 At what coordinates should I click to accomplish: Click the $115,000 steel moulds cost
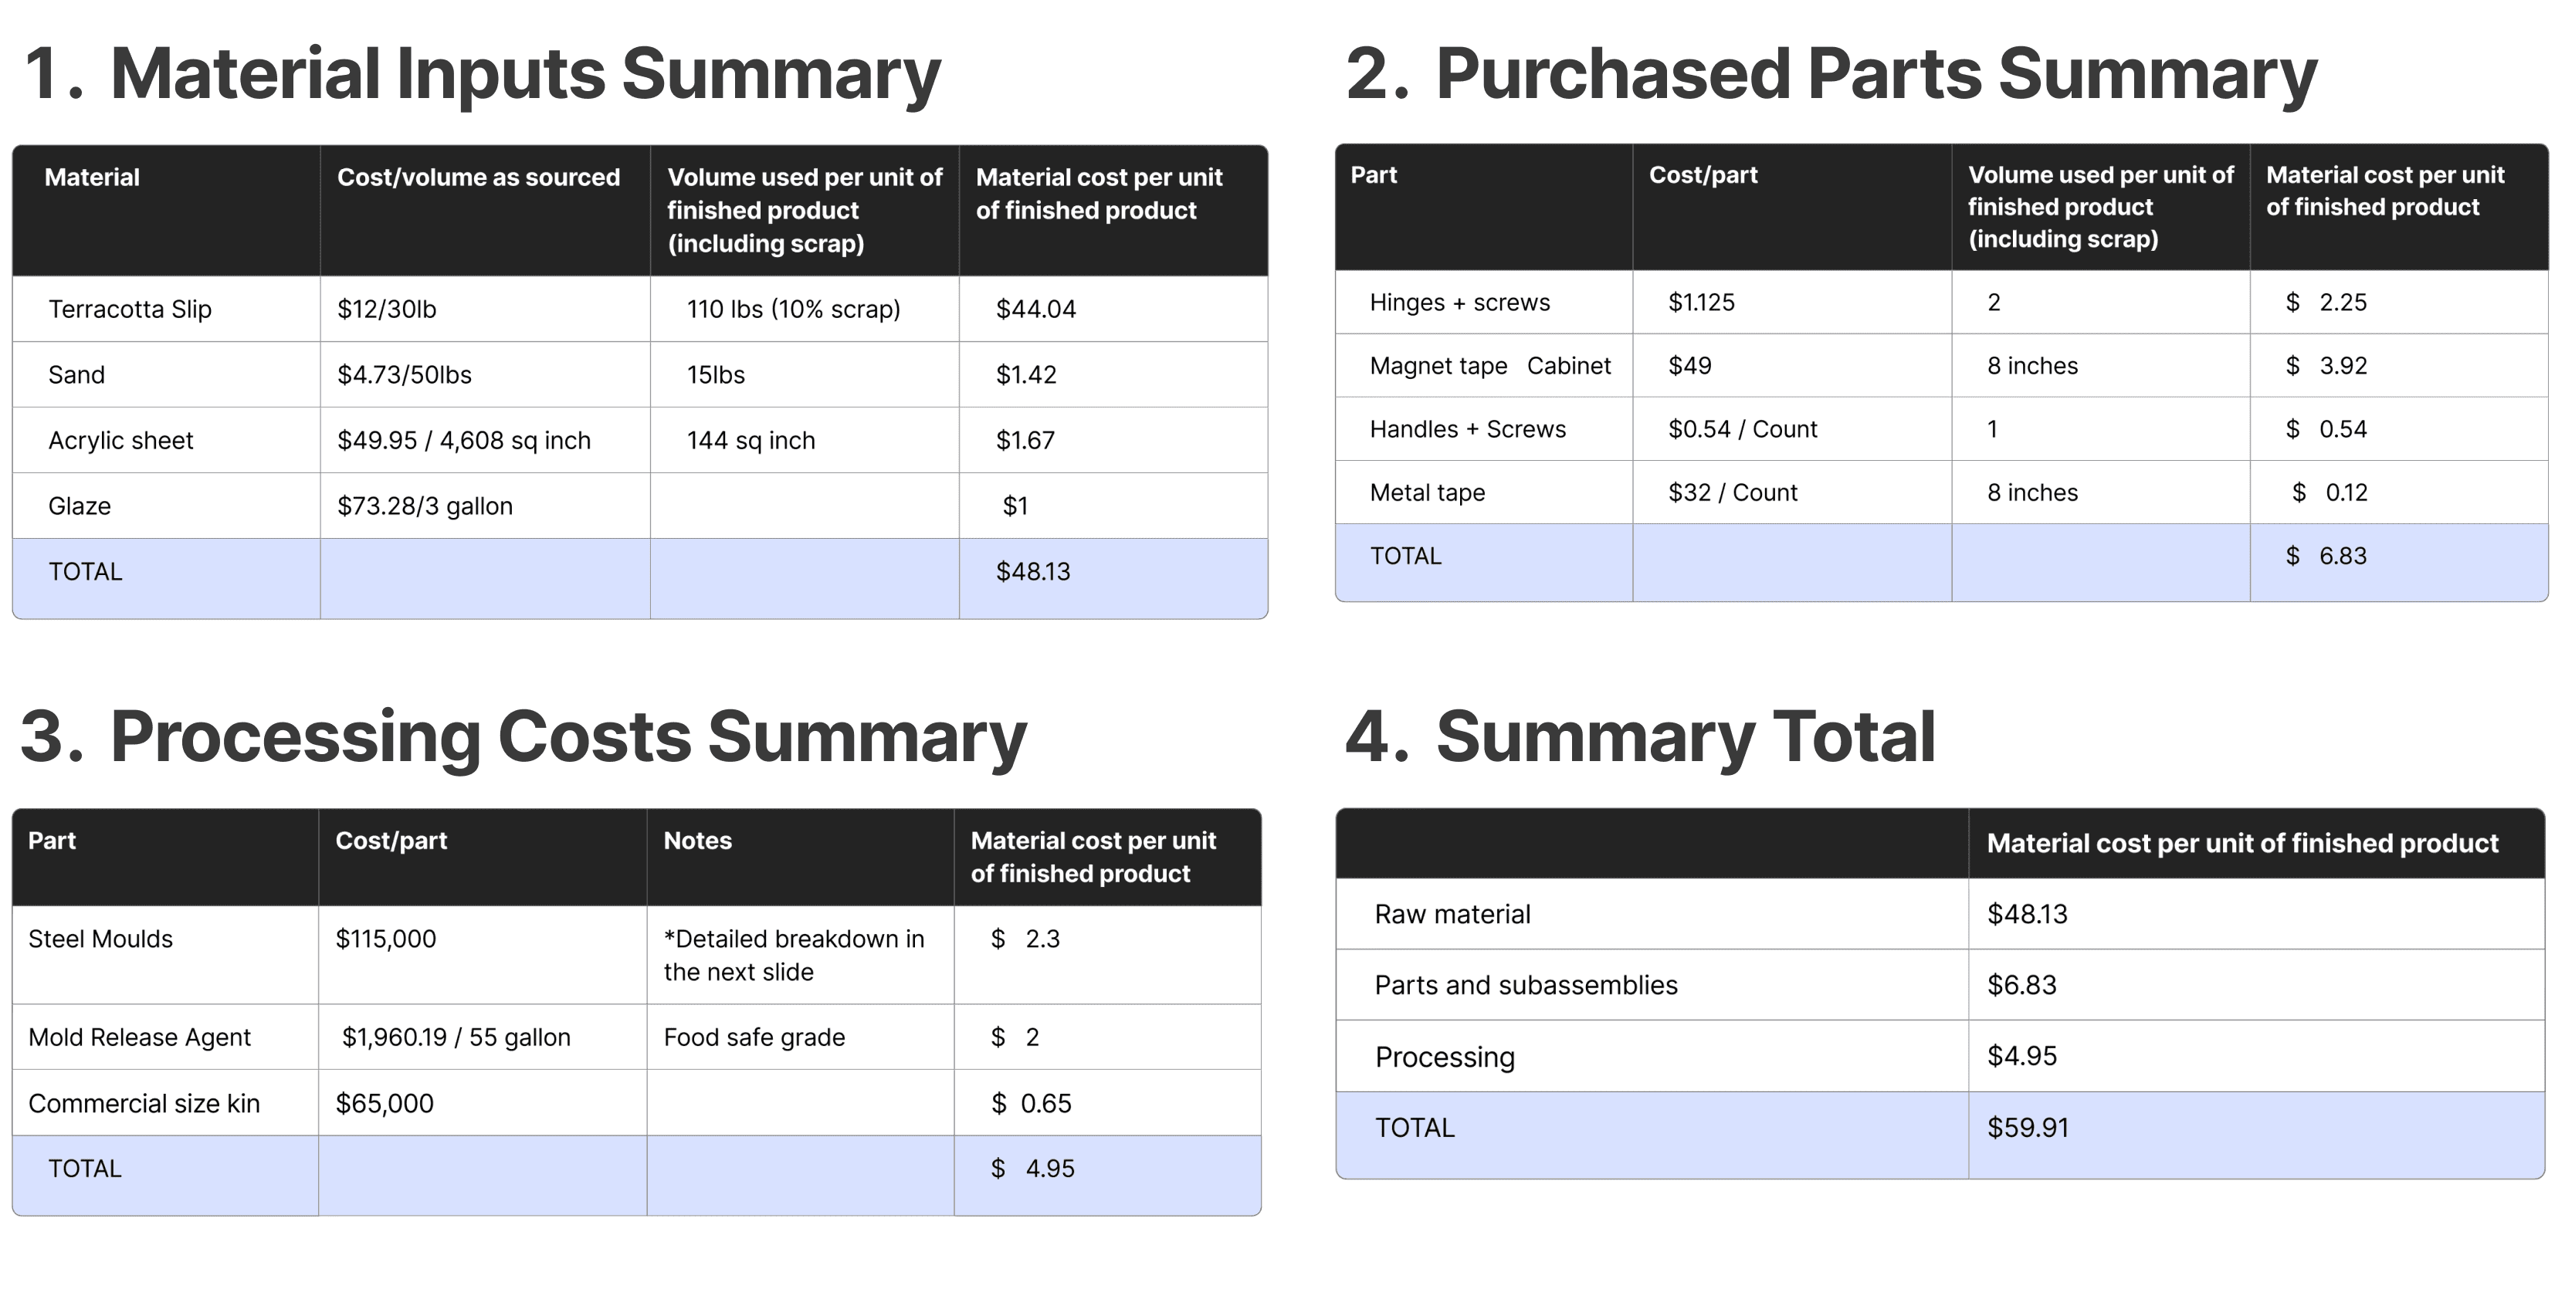click(385, 939)
